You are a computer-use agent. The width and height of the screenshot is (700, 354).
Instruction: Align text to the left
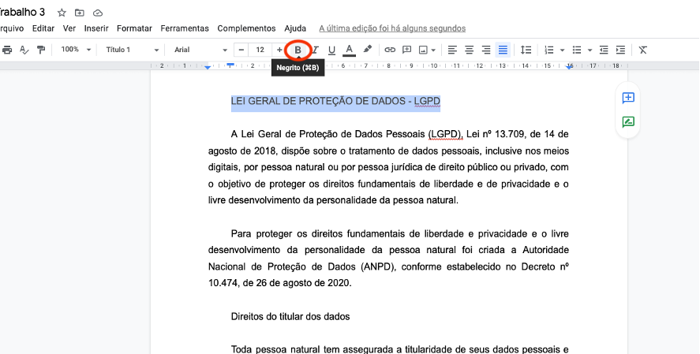[452, 50]
